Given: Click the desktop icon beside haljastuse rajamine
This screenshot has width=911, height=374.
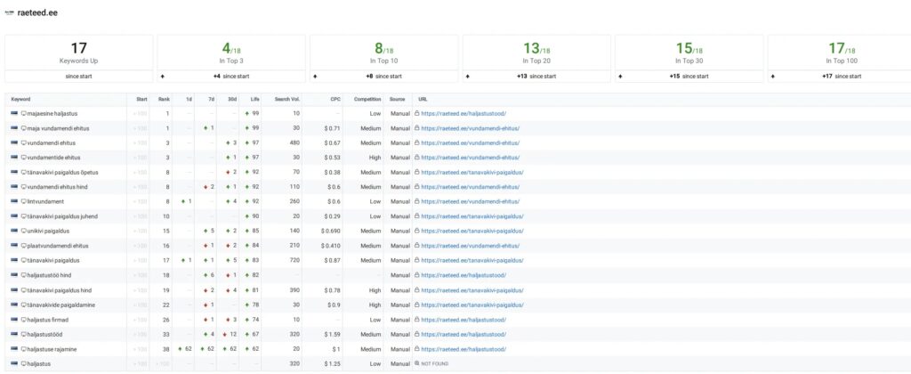Looking at the screenshot, I should (24, 348).
